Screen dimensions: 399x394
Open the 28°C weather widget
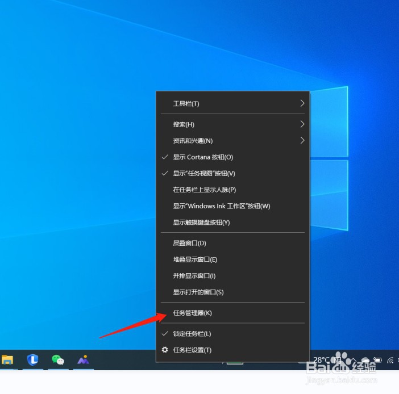(x=327, y=360)
